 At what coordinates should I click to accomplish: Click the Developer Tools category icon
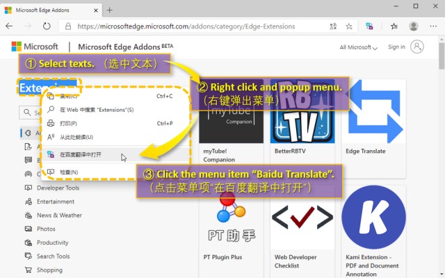tap(29, 188)
